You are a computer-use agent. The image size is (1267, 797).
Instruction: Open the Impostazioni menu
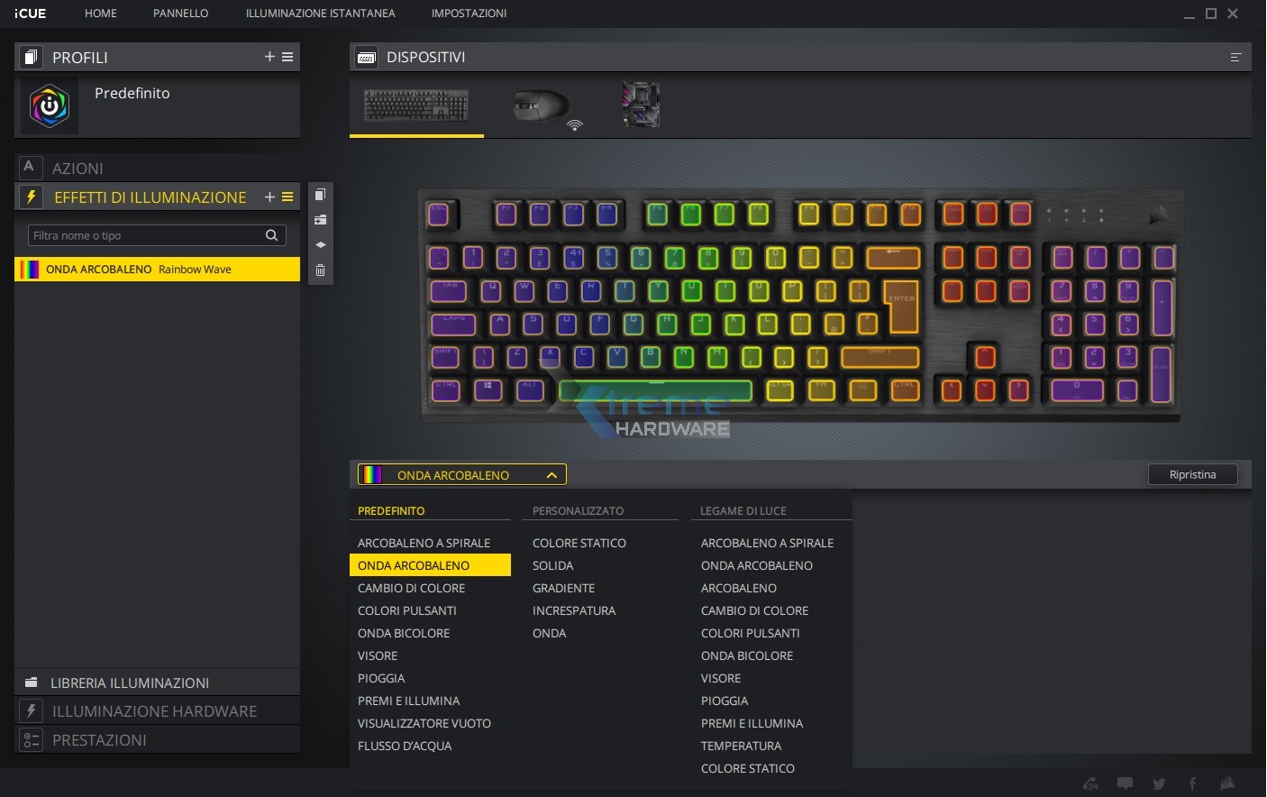pyautogui.click(x=469, y=14)
